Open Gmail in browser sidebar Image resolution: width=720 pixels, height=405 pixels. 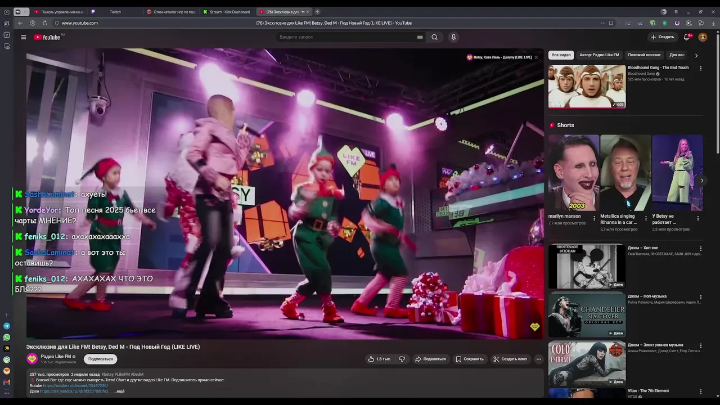[7, 382]
